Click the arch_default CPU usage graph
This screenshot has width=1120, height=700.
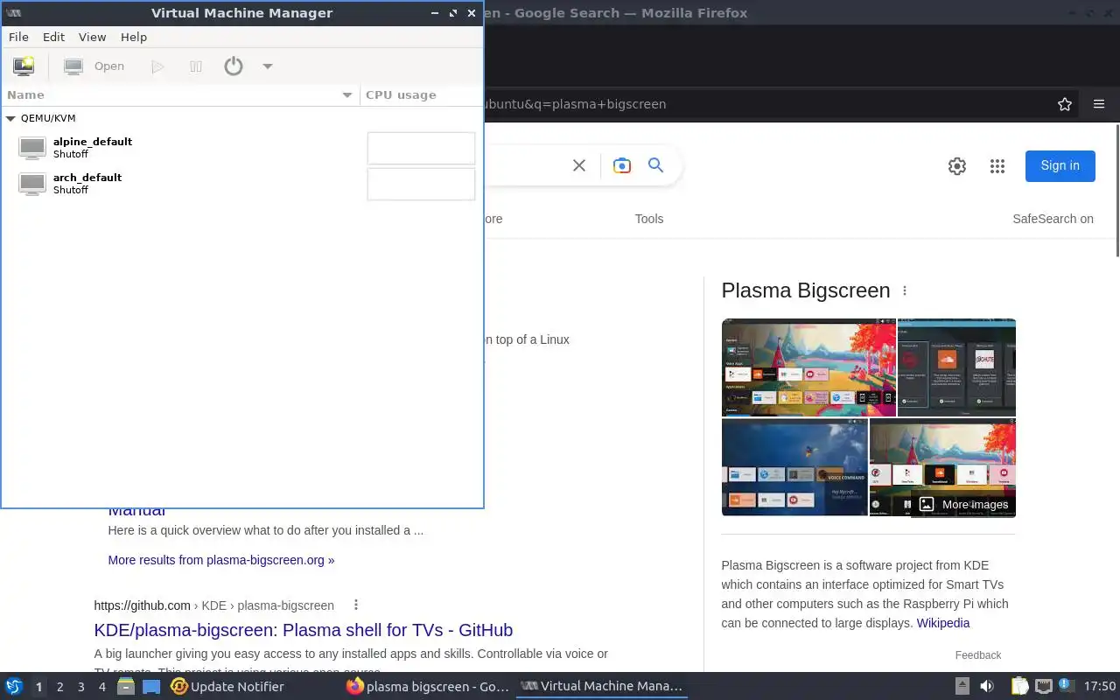point(421,184)
